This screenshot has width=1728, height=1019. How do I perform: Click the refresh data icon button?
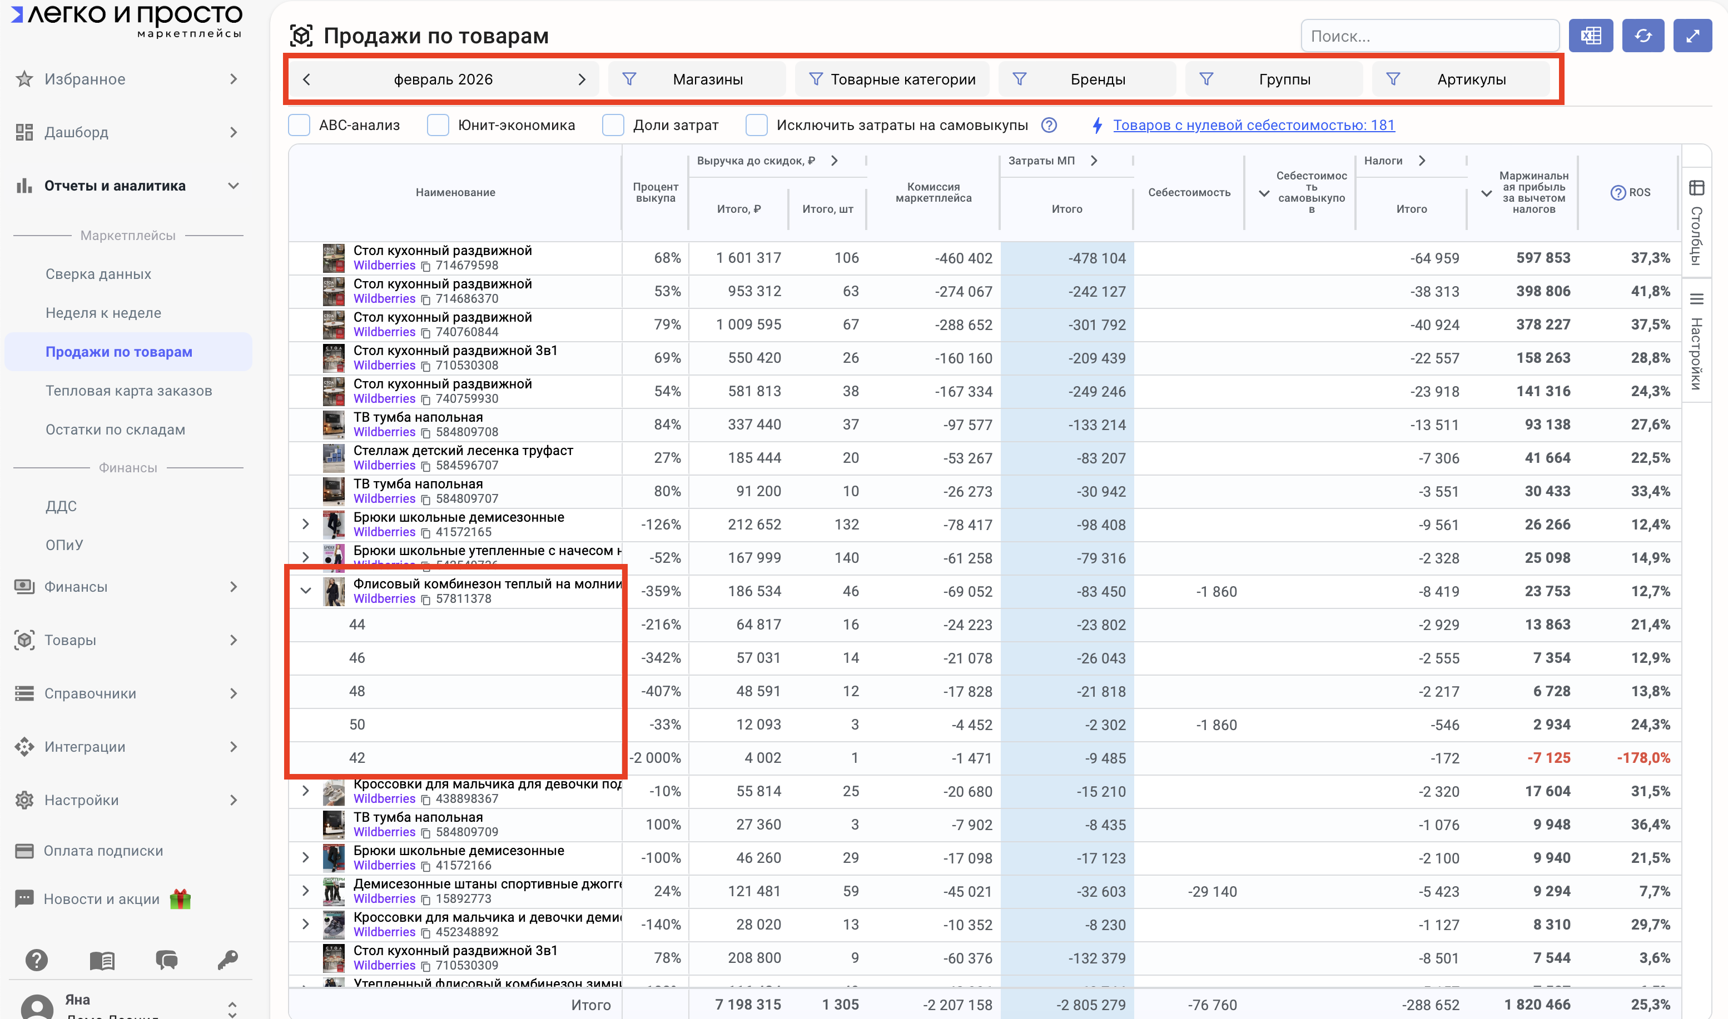tap(1642, 36)
